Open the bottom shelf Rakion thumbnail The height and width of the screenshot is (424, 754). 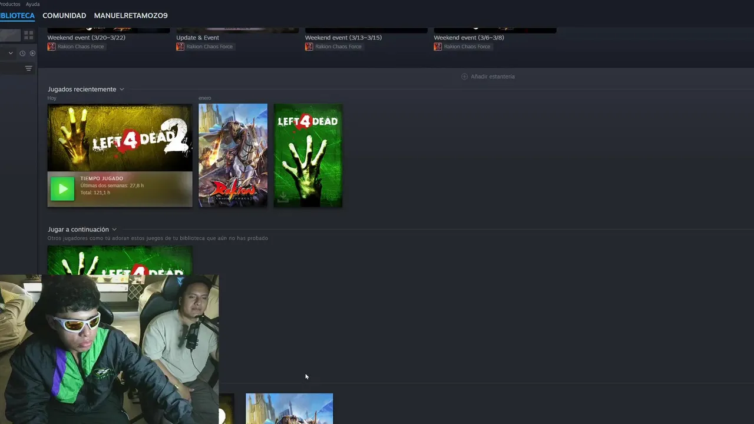(x=289, y=409)
